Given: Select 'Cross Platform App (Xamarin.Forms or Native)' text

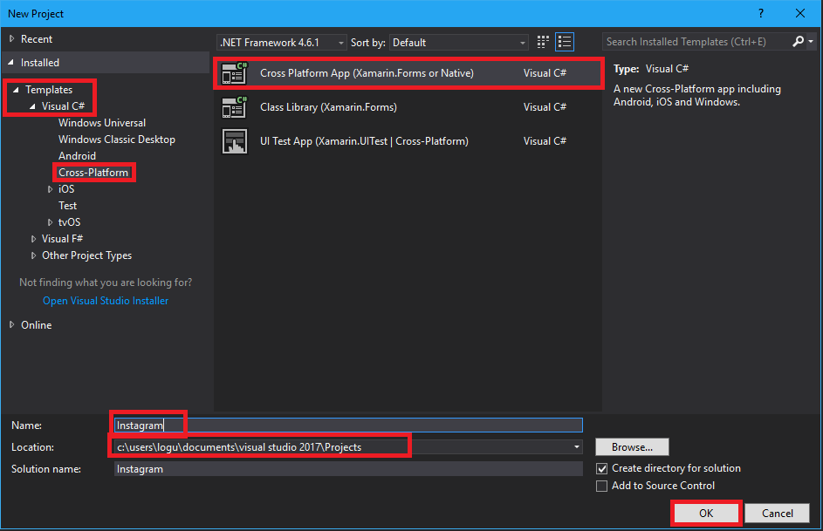Looking at the screenshot, I should pos(367,73).
